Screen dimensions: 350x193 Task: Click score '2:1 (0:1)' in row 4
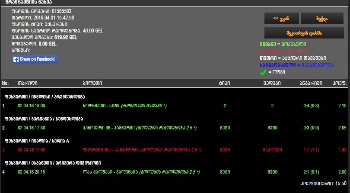(311, 172)
